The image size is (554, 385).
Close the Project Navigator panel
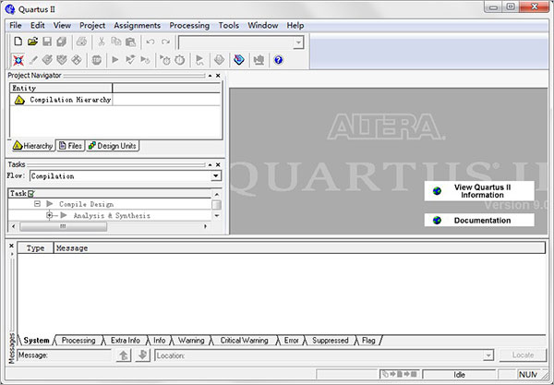pos(218,76)
